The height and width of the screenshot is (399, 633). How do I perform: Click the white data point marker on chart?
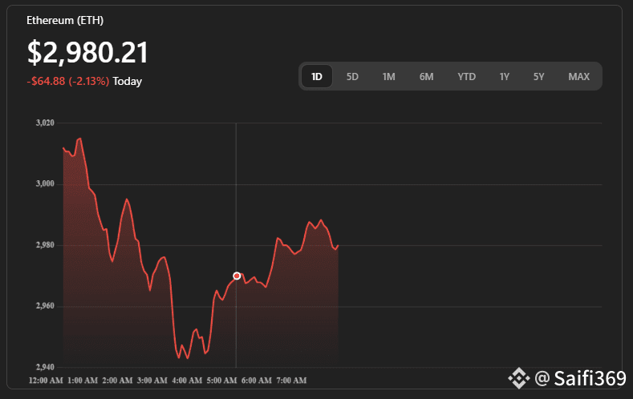pos(237,276)
